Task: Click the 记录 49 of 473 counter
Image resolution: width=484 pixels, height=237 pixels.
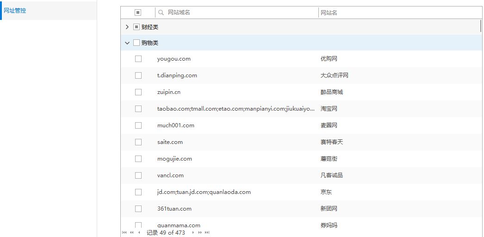Action: click(166, 233)
